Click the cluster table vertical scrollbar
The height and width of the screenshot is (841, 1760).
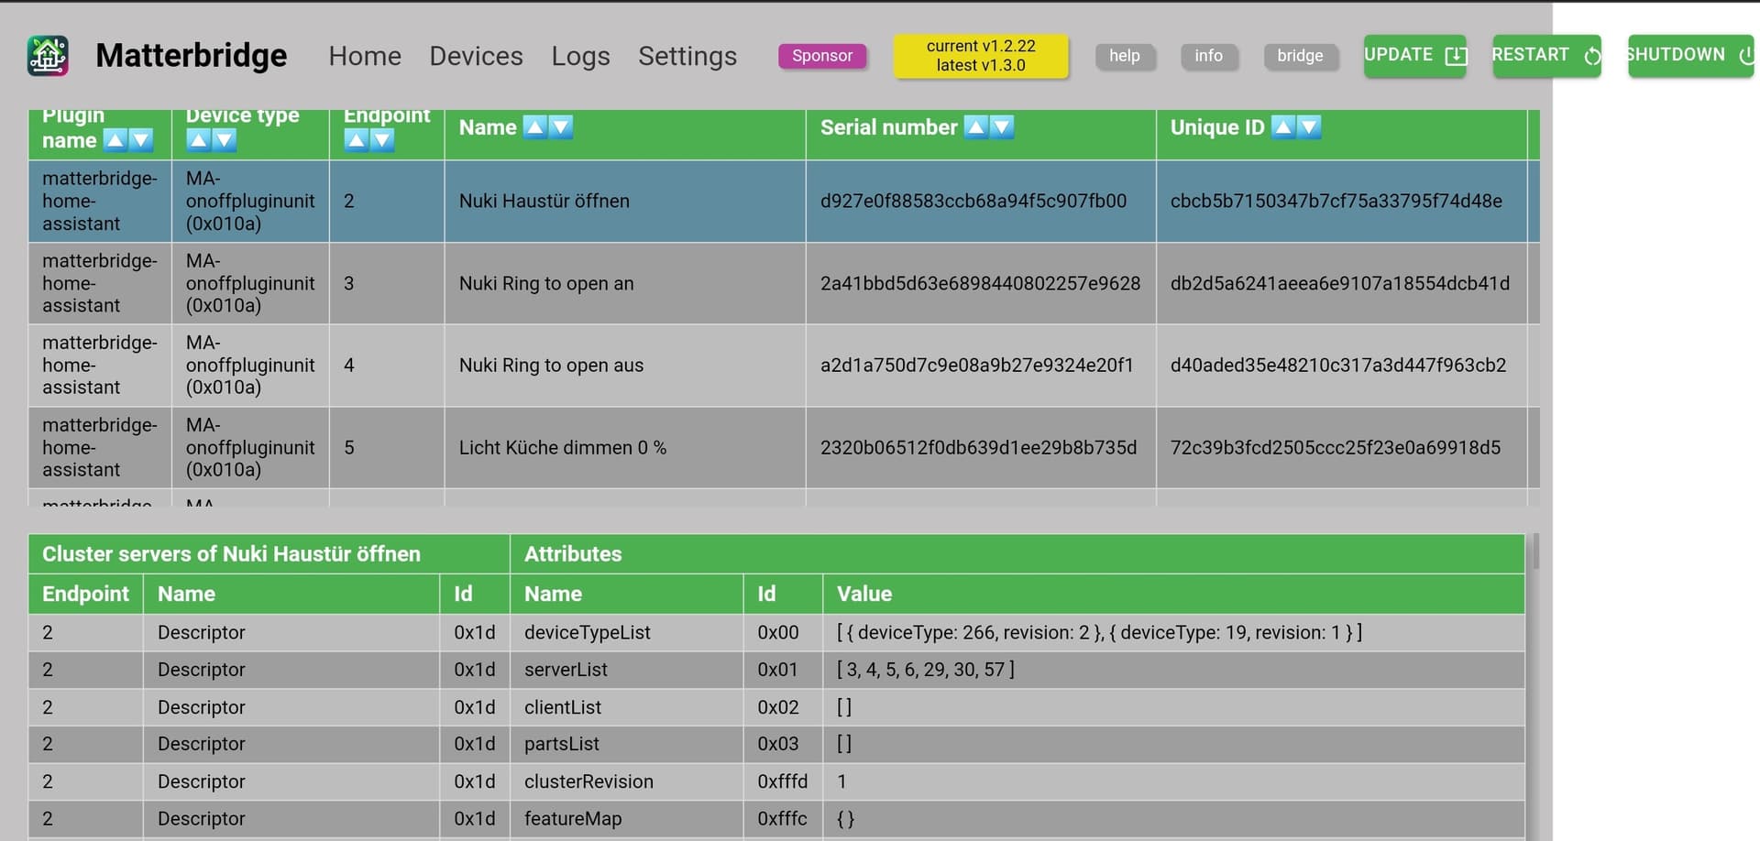point(1535,552)
